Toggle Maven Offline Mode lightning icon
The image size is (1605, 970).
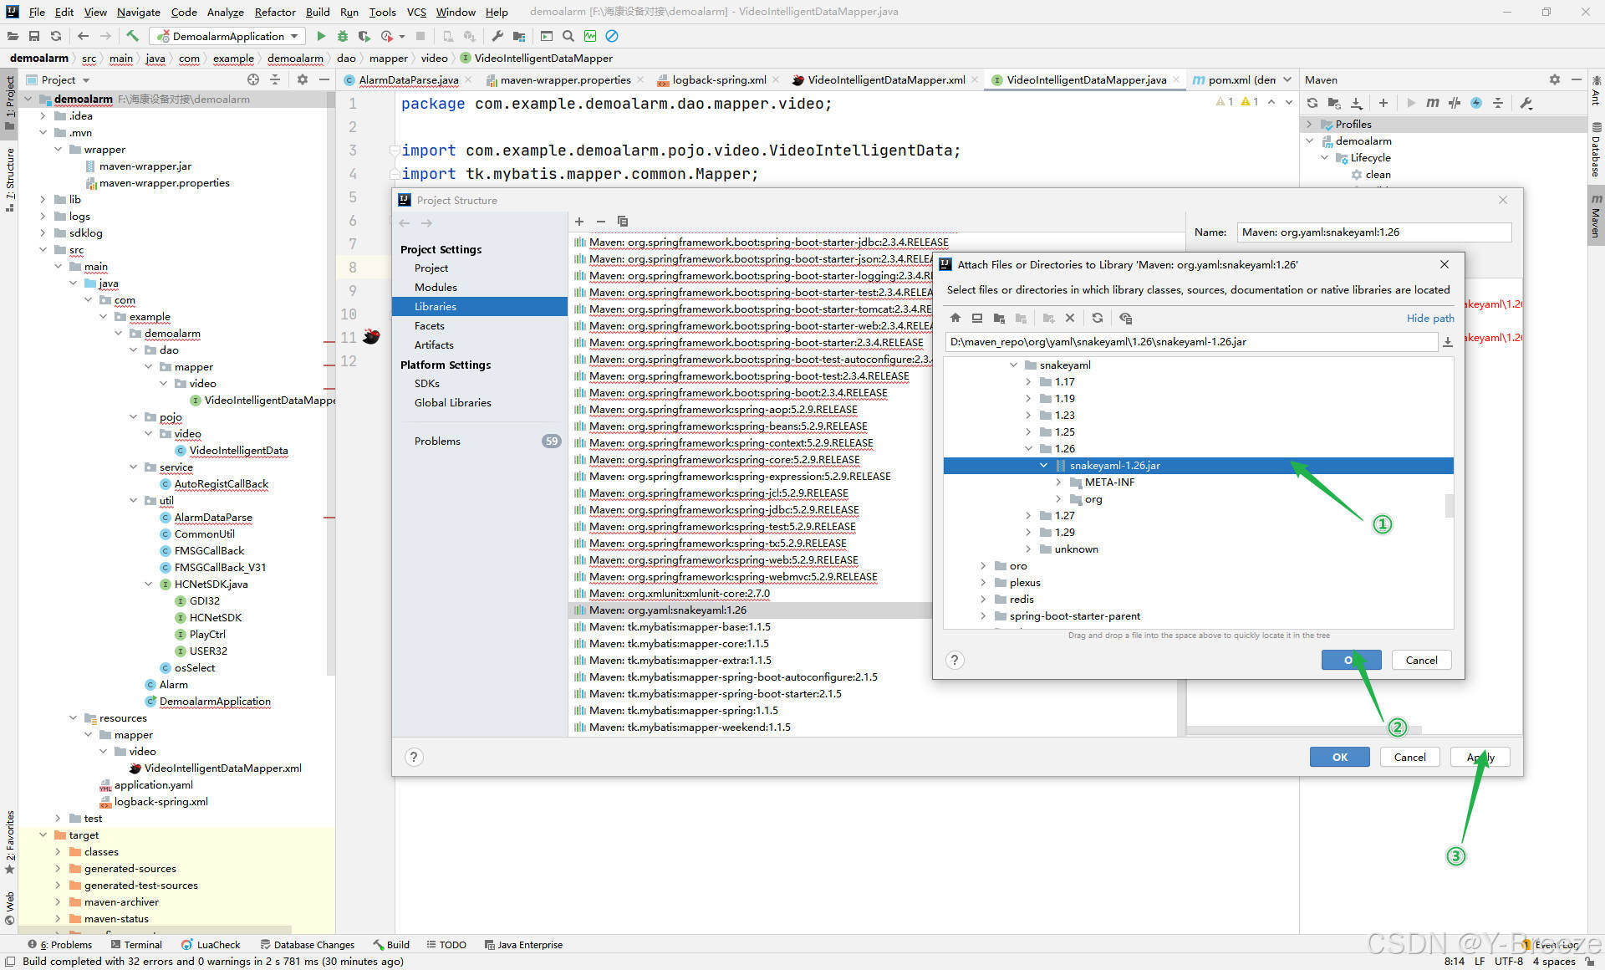(x=1476, y=102)
